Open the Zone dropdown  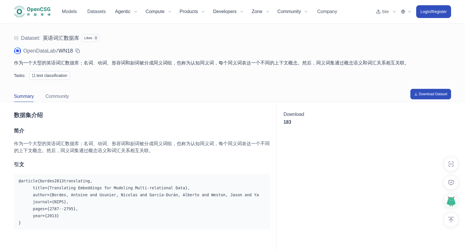[260, 12]
